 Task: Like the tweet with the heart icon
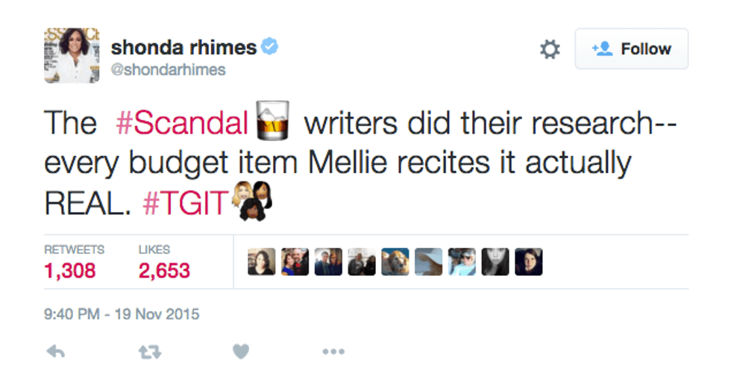(x=240, y=351)
